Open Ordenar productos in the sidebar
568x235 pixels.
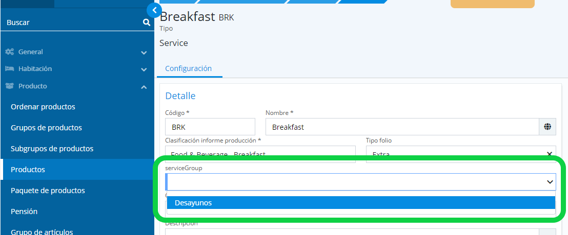pyautogui.click(x=43, y=107)
